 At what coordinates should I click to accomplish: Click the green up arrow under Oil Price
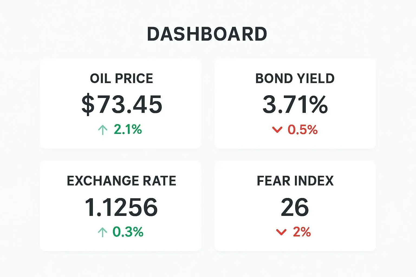tap(103, 130)
